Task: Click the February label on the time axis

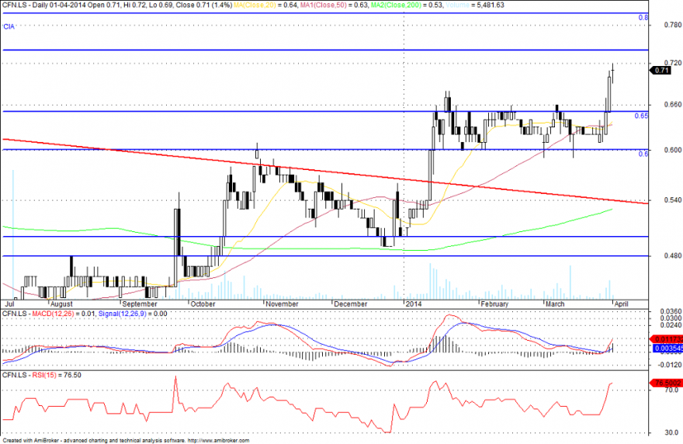Action: click(x=494, y=304)
